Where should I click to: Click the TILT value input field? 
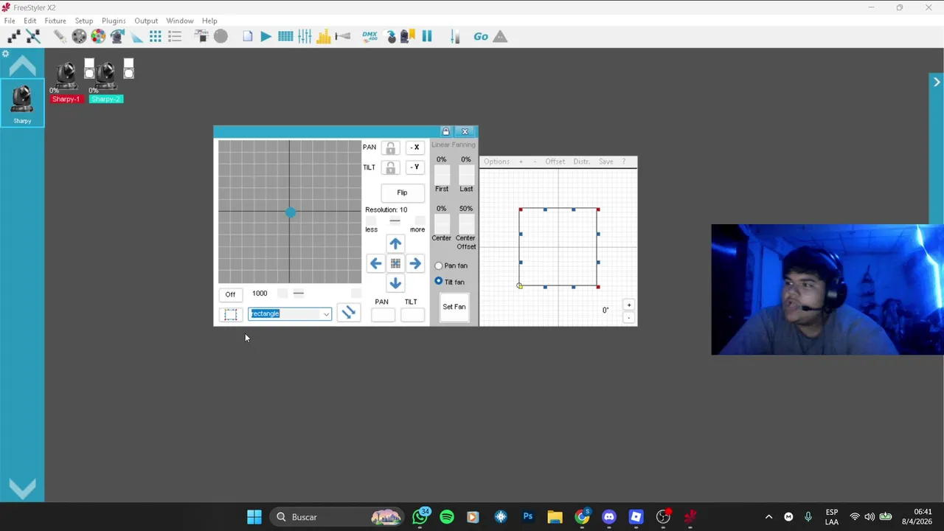[x=412, y=315]
